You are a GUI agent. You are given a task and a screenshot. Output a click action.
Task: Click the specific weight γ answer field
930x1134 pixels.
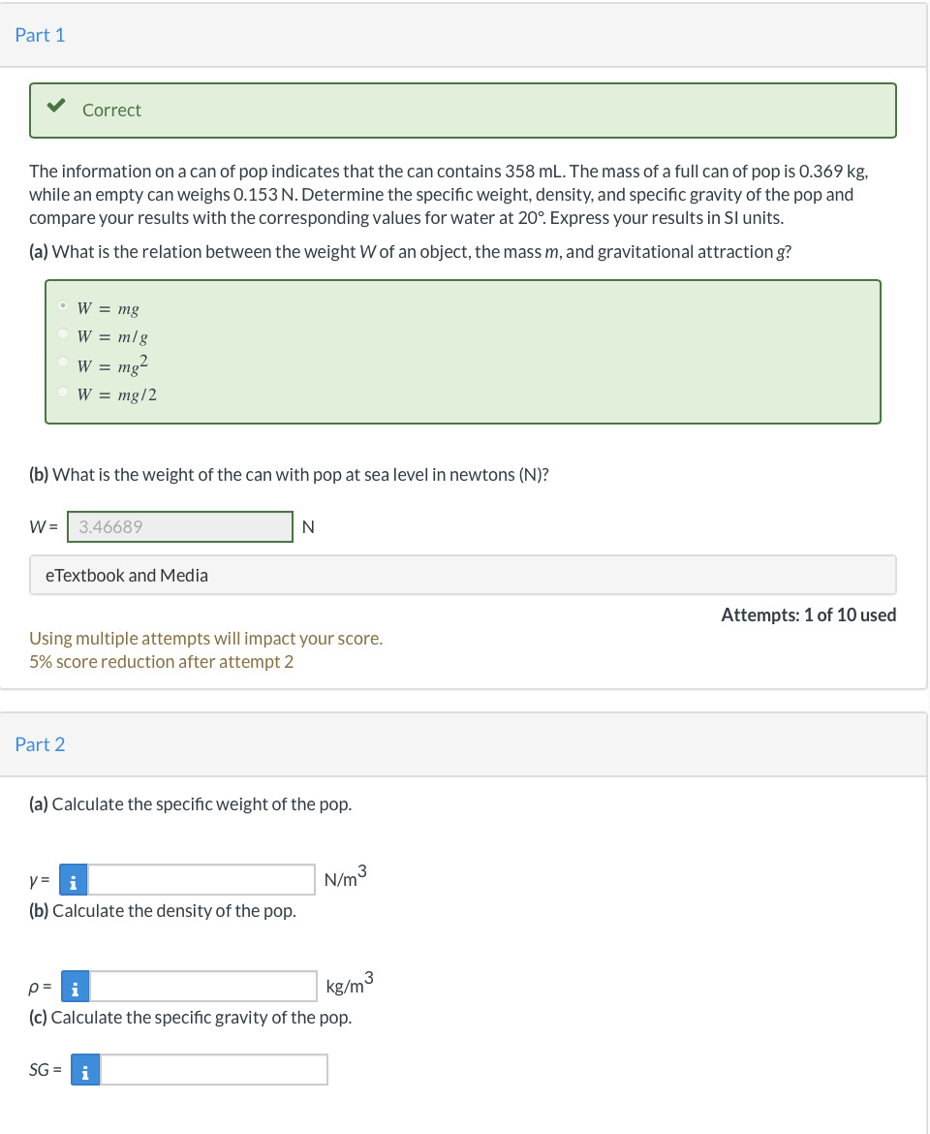201,879
